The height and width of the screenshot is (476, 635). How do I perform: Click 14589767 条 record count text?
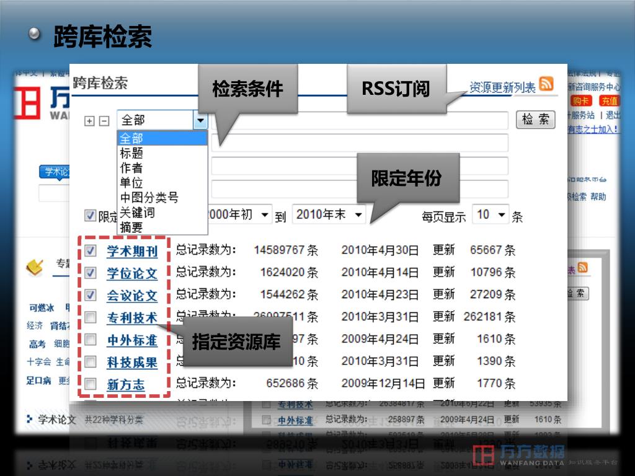[286, 250]
